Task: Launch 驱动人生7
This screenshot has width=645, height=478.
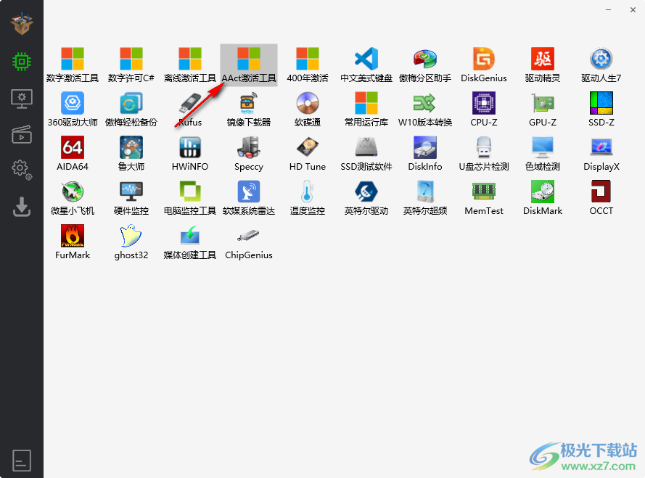Action: click(x=601, y=65)
